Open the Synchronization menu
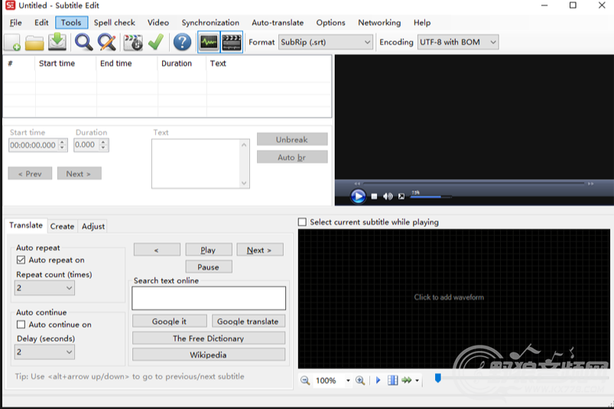Image resolution: width=614 pixels, height=409 pixels. point(210,23)
